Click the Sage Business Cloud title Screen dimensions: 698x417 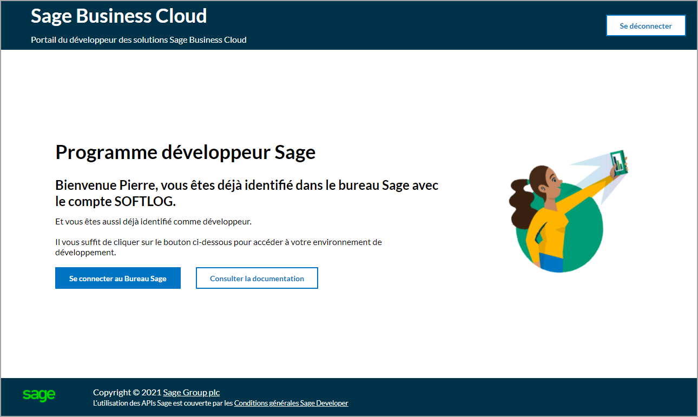click(119, 16)
